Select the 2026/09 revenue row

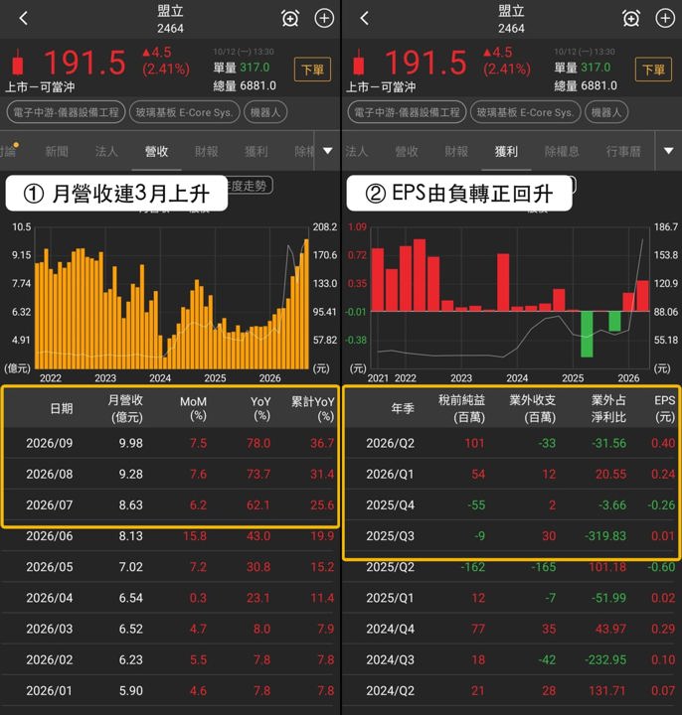pos(170,443)
